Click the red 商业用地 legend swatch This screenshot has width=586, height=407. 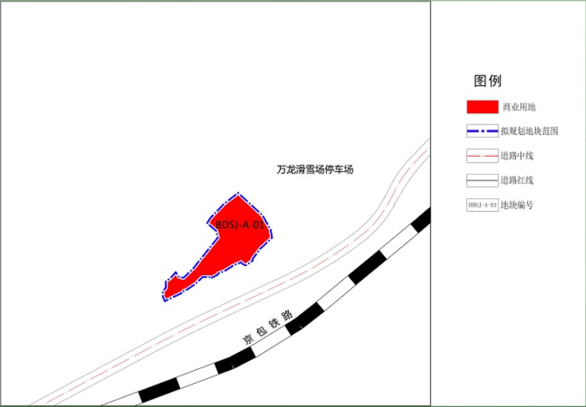tap(482, 107)
